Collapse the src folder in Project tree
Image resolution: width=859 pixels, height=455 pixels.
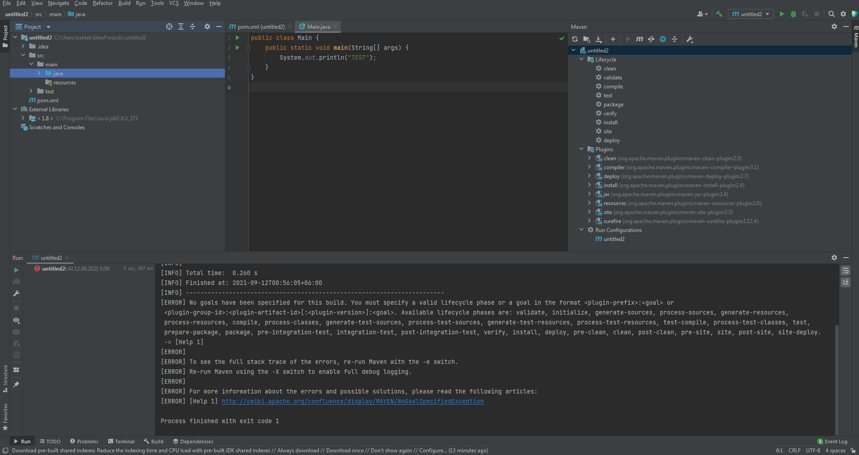pos(23,55)
